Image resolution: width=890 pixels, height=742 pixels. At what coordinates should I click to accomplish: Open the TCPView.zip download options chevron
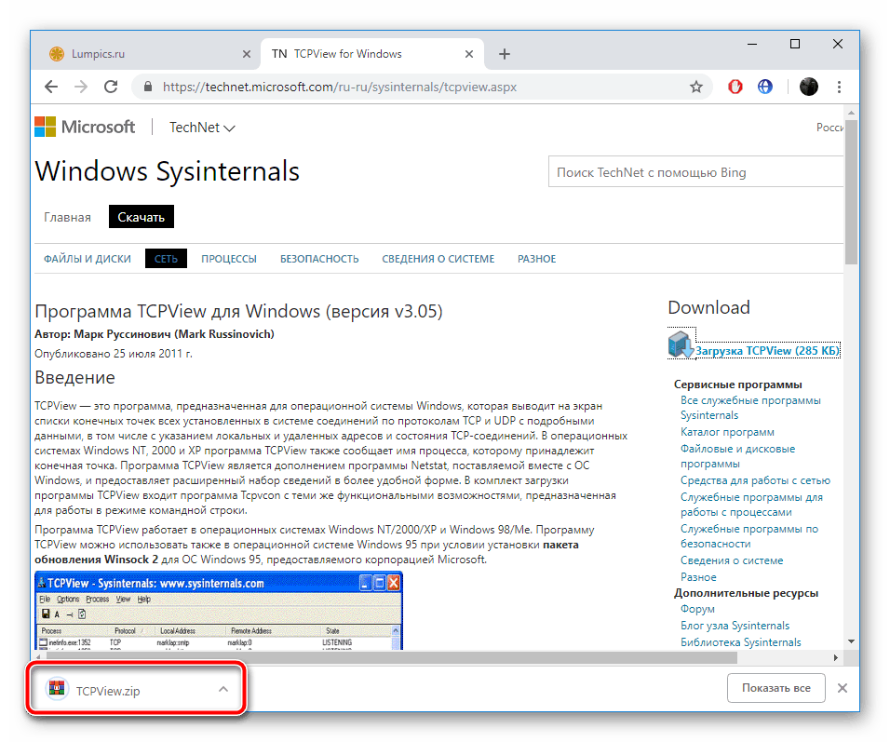tap(222, 688)
